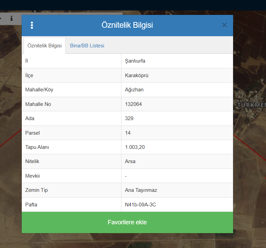Viewport: 266px width, 248px height.
Task: Click the Pafta value N41b-09A-3C
Action: [140, 205]
